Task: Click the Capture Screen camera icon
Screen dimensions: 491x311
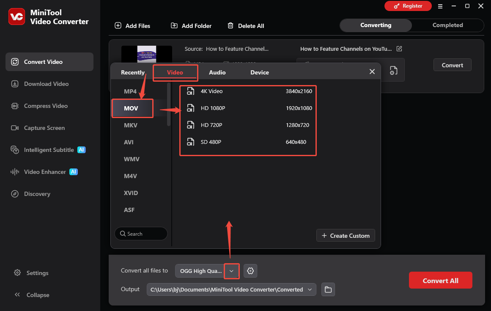Action: pyautogui.click(x=15, y=128)
